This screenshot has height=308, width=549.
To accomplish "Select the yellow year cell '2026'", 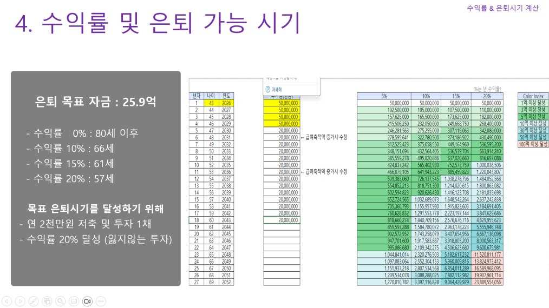I will [226, 103].
